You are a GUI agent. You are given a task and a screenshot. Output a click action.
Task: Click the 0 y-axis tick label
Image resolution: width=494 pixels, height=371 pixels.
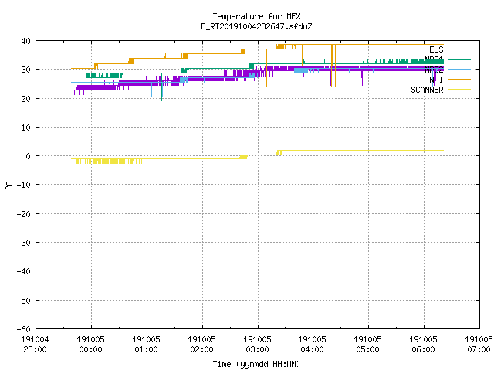[29, 156]
